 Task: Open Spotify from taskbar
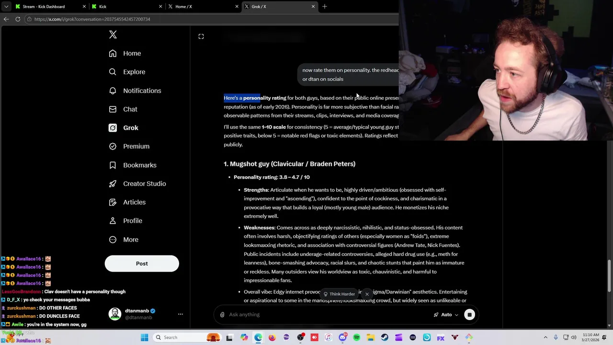[356, 337]
